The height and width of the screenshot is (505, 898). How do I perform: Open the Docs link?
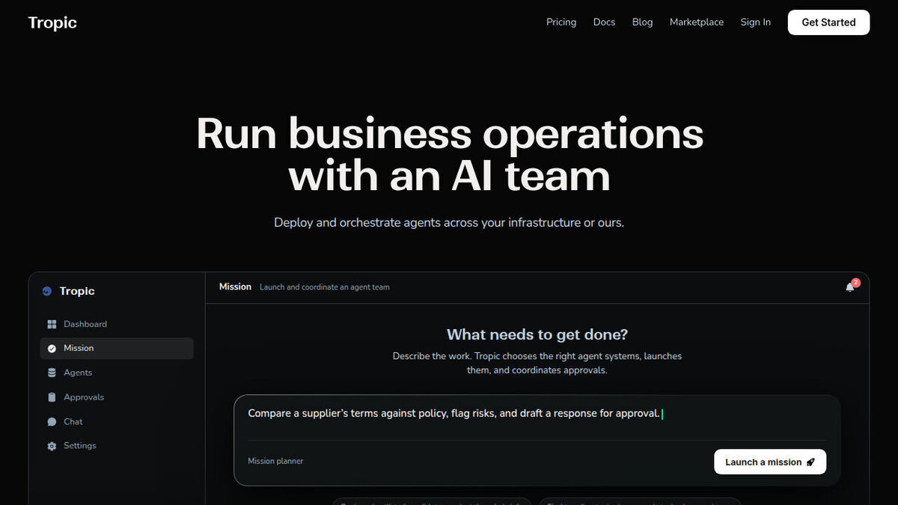click(604, 22)
